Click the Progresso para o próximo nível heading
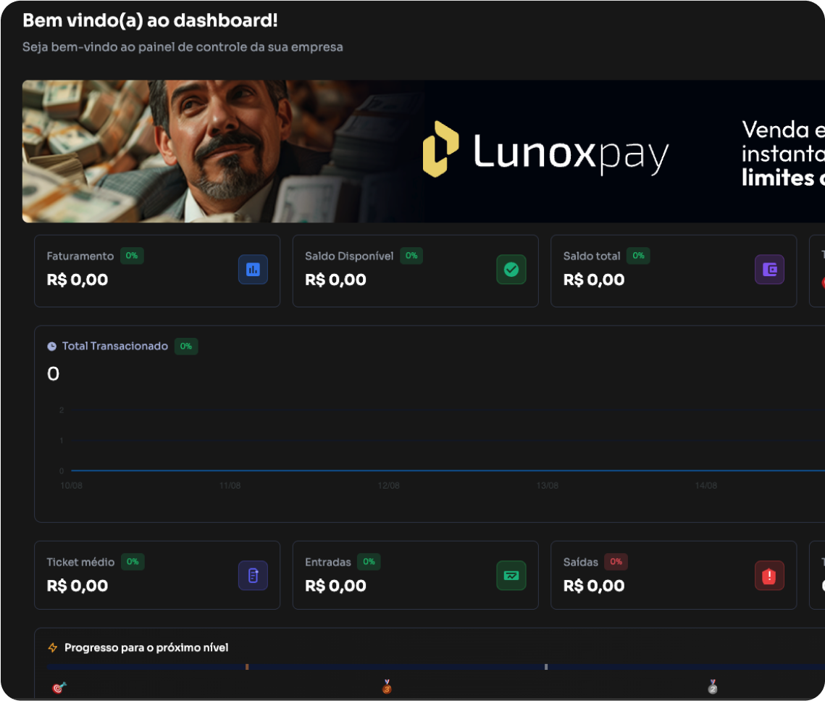 (146, 648)
